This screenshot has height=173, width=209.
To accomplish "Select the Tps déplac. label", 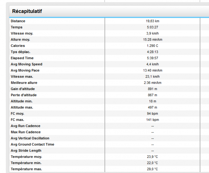I will click(21, 52).
